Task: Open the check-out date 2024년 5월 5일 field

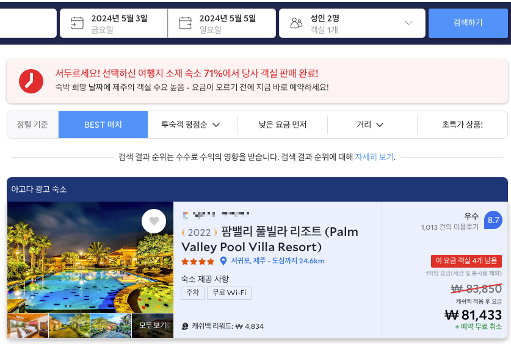Action: (x=222, y=23)
